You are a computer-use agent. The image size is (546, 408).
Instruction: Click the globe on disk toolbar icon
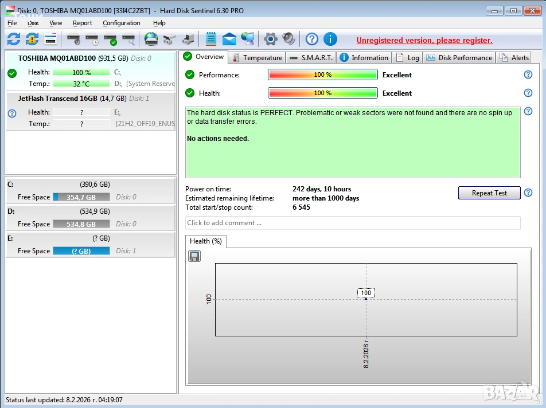pyautogui.click(x=151, y=39)
